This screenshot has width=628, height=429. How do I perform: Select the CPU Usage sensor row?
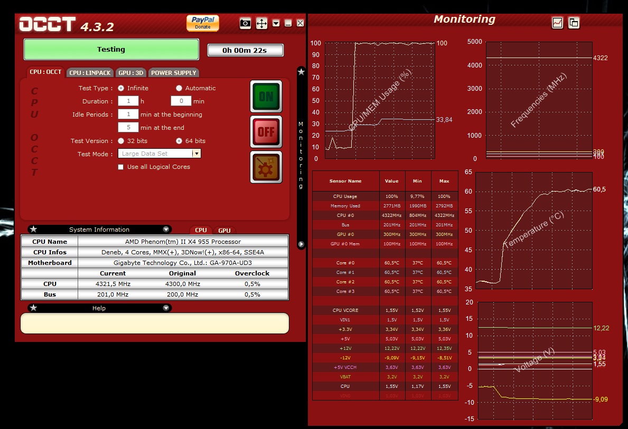click(x=385, y=196)
